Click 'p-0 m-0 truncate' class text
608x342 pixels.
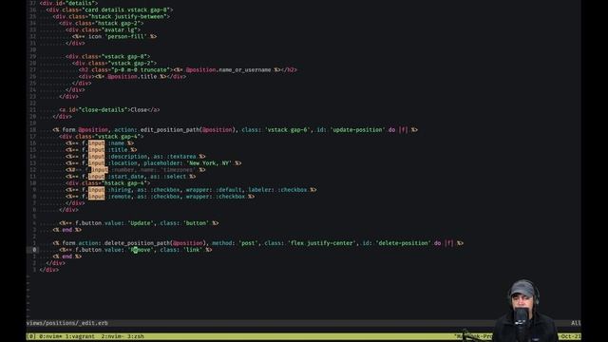pyautogui.click(x=141, y=69)
